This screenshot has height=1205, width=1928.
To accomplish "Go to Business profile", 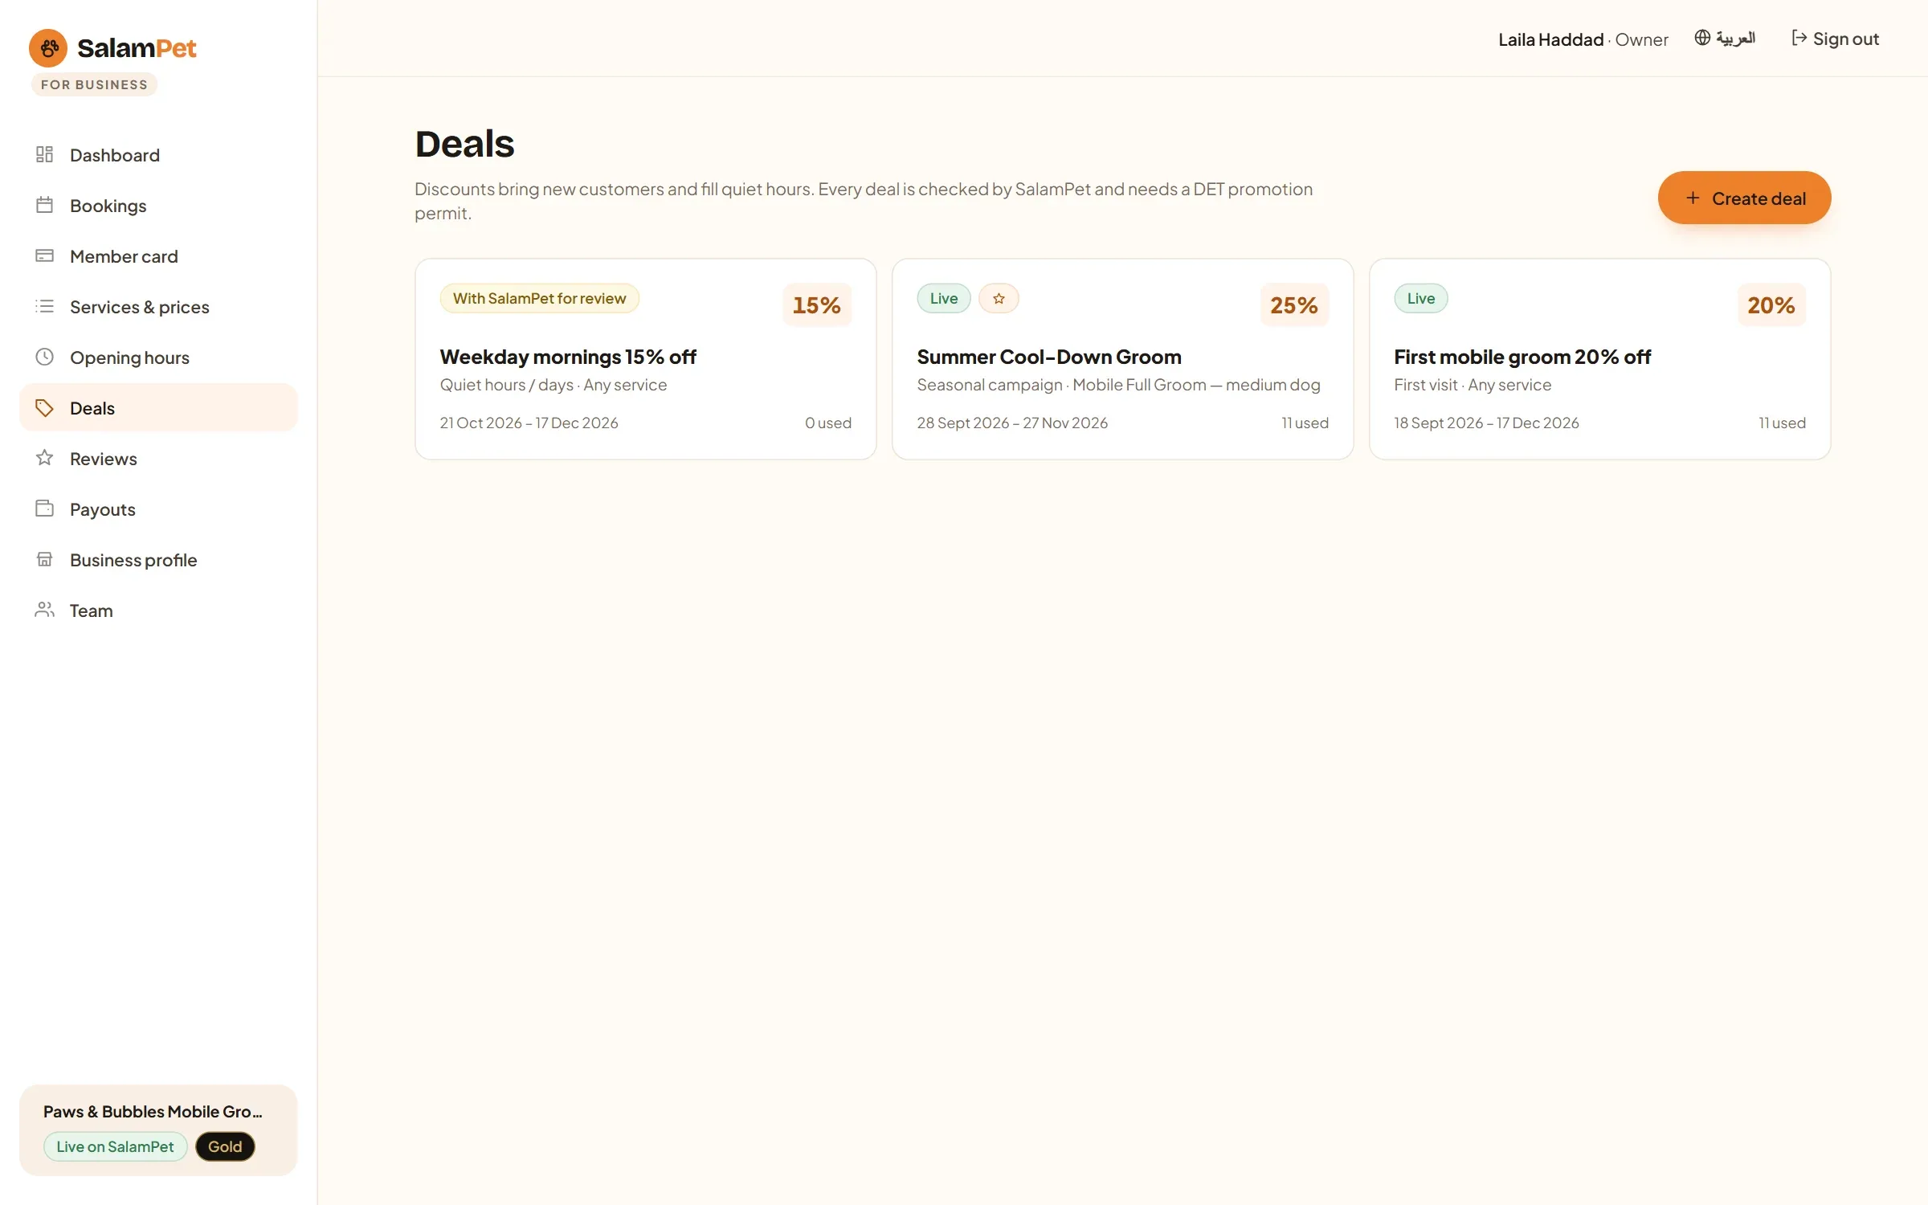I will point(158,559).
